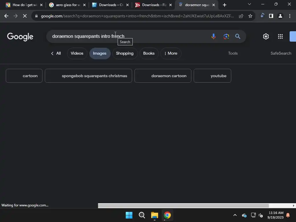Image resolution: width=296 pixels, height=222 pixels.
Task: Select the Books search filter
Action: coord(149,53)
